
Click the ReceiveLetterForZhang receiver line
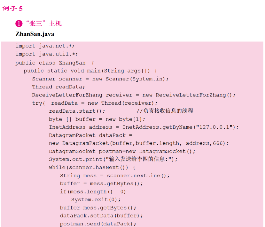133,95
